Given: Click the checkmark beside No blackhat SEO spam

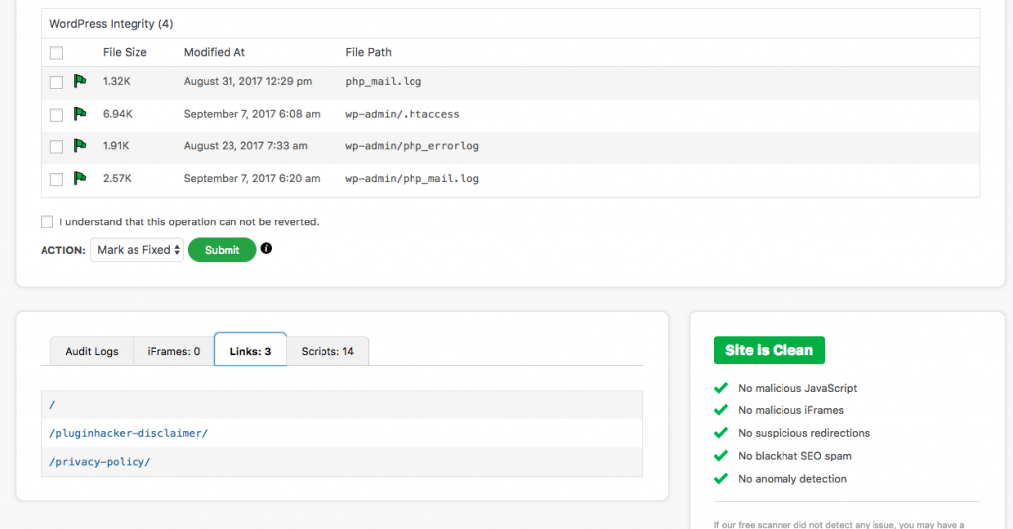Looking at the screenshot, I should point(721,456).
